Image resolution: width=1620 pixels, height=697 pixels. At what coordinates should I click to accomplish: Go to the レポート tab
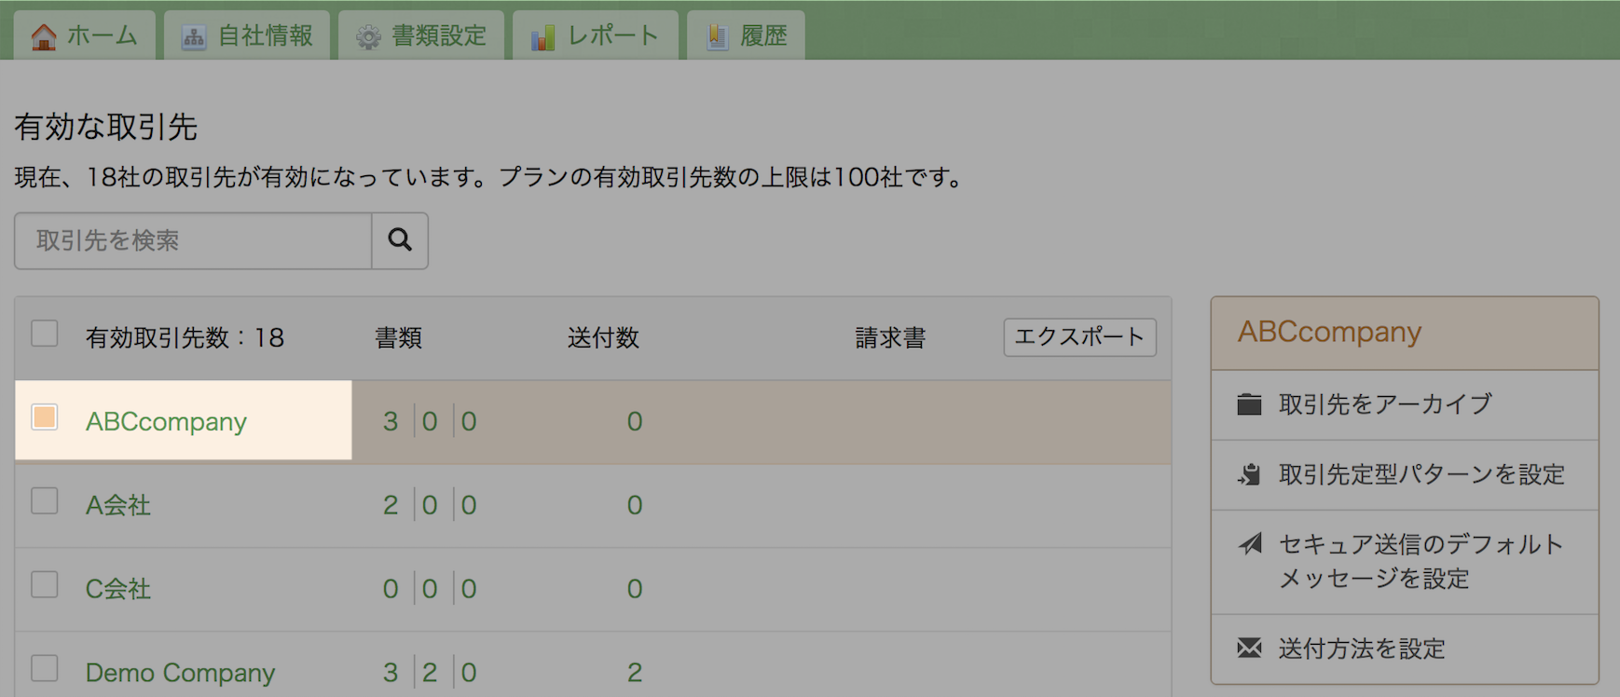click(x=596, y=35)
